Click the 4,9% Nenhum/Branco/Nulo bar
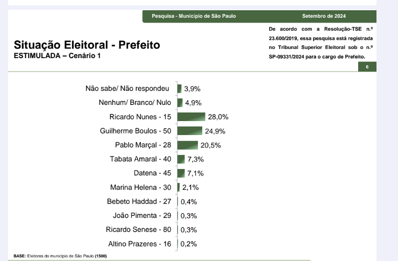Screen dimensions: 398x261 pos(180,103)
